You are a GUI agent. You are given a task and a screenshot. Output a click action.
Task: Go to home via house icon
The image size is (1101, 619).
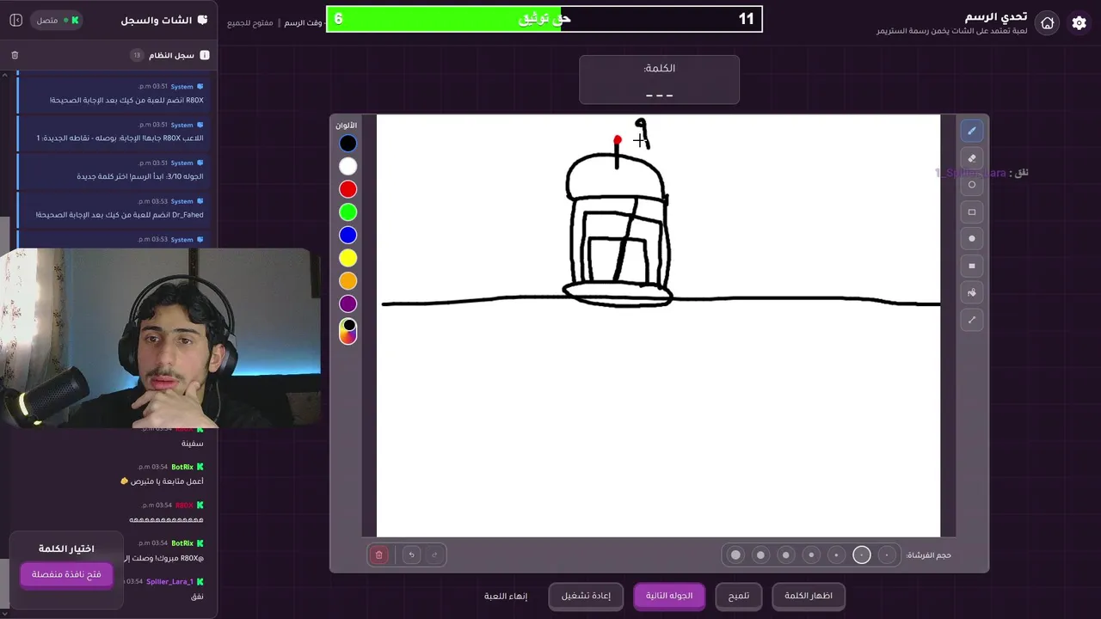pyautogui.click(x=1047, y=23)
